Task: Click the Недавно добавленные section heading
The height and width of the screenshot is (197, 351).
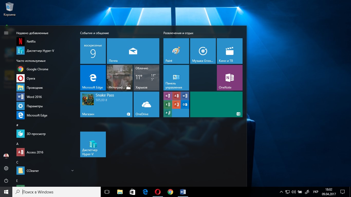Action: [32, 33]
